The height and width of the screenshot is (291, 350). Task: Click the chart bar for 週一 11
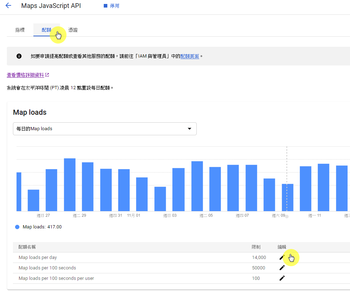point(305,188)
